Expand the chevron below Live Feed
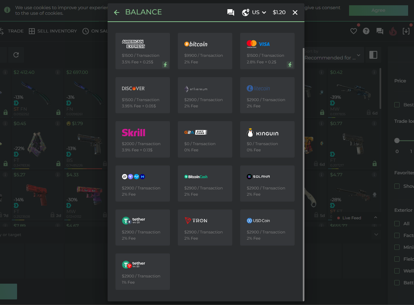 click(x=376, y=234)
